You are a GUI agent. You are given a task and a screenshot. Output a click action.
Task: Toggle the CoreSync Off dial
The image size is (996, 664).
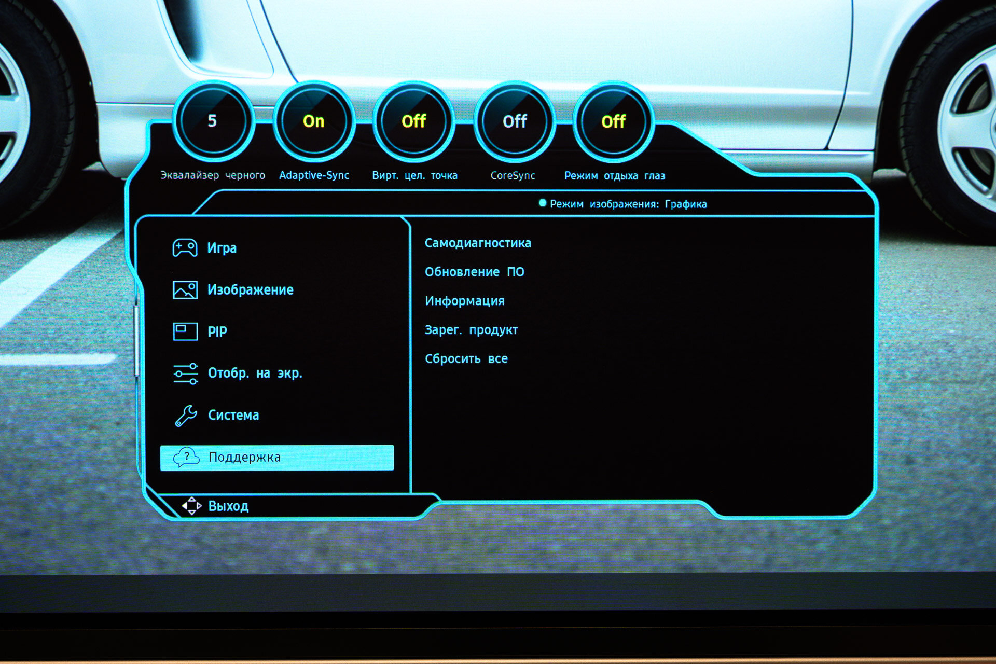[x=514, y=121]
